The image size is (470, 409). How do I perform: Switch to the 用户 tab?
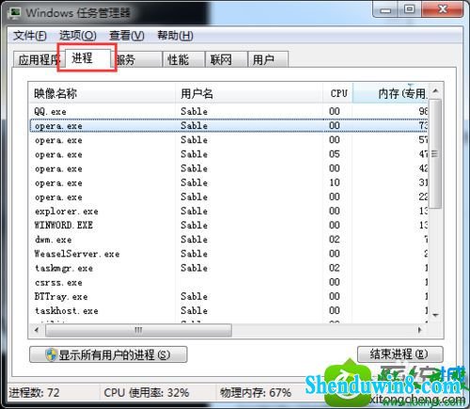[x=268, y=59]
